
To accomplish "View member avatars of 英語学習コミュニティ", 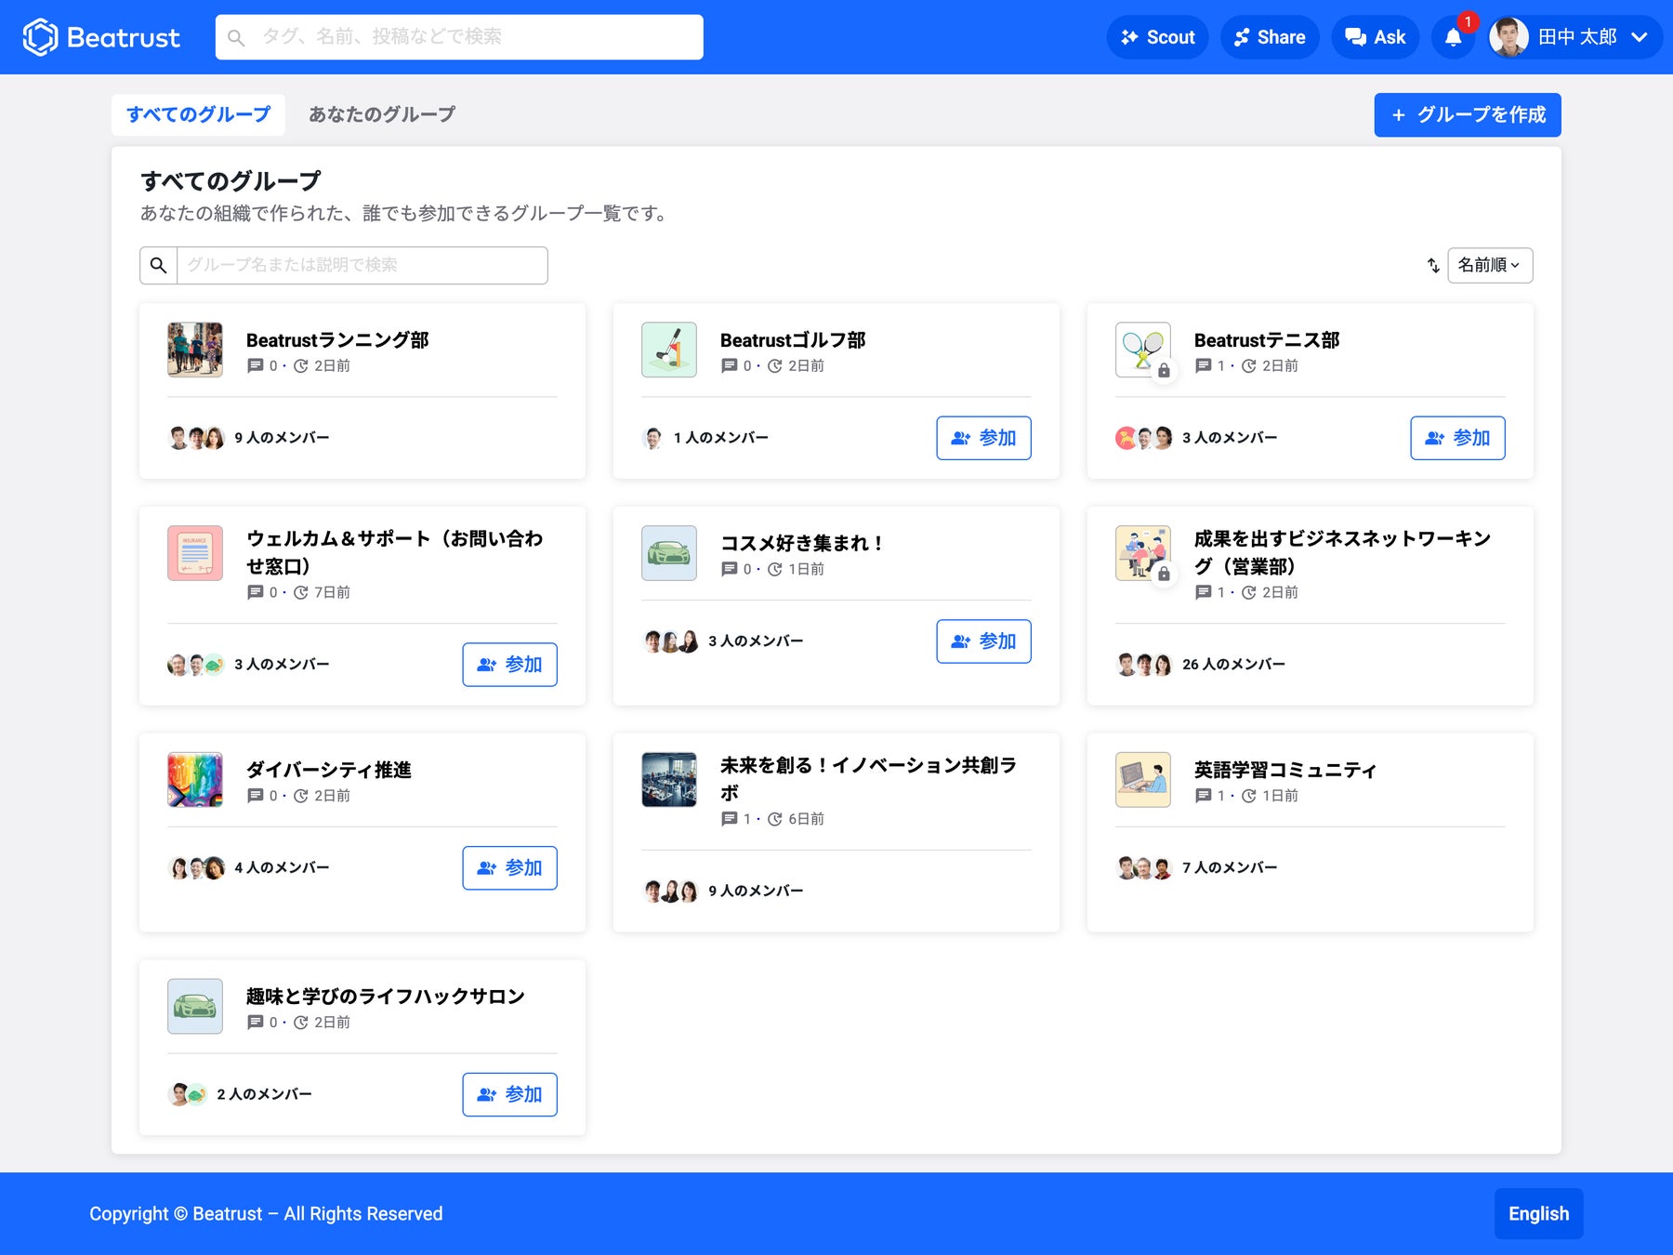I will [x=1144, y=868].
